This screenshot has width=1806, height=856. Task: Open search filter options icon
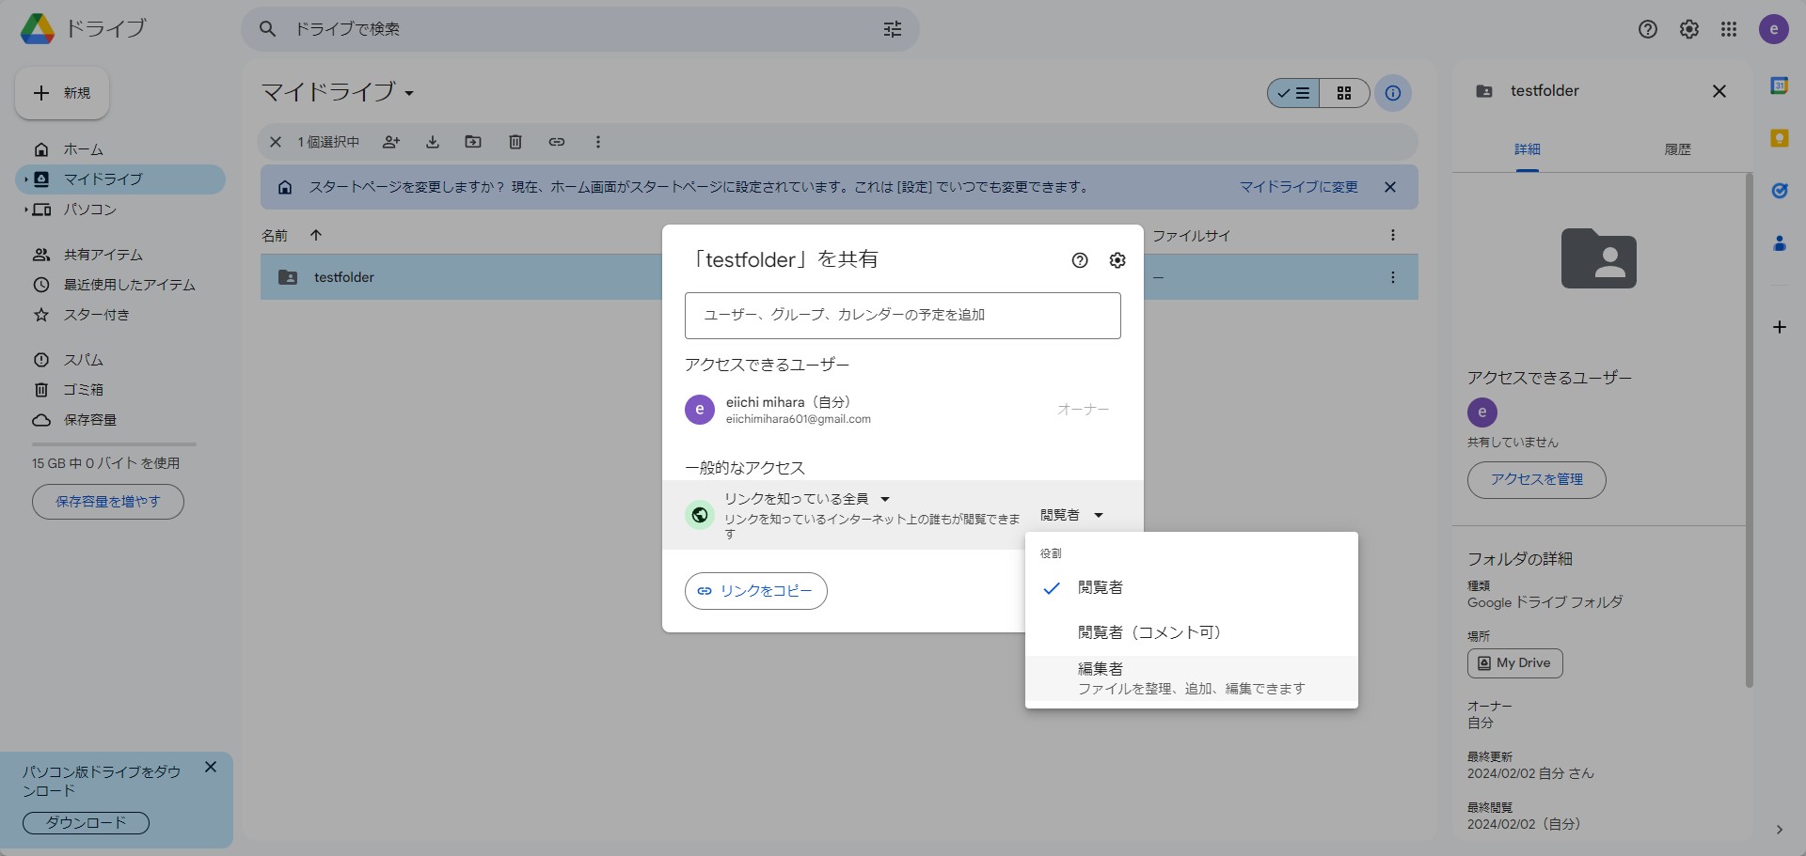pyautogui.click(x=893, y=29)
